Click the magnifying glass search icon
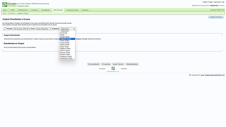The height and width of the screenshot is (127, 226). [x=5, y=29]
